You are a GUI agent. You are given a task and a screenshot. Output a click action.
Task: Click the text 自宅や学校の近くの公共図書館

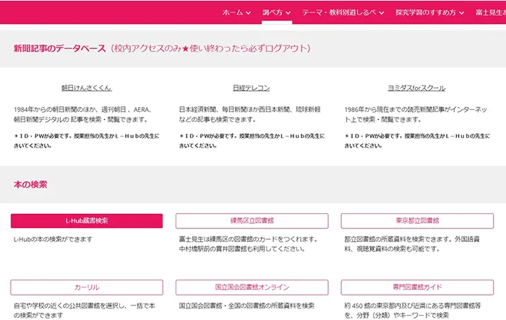[x=85, y=311]
